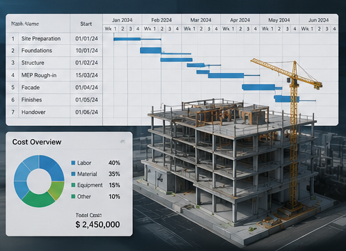This screenshot has width=346, height=251.
Task: Click the Start column header
Action: [86, 24]
